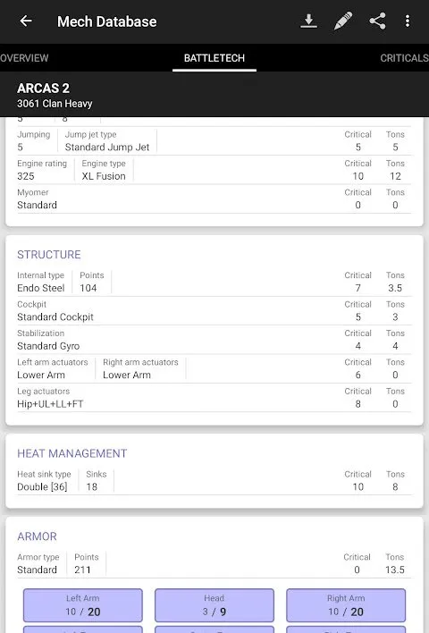The height and width of the screenshot is (633, 429).
Task: Tap the Right Arm armor box
Action: click(x=346, y=605)
